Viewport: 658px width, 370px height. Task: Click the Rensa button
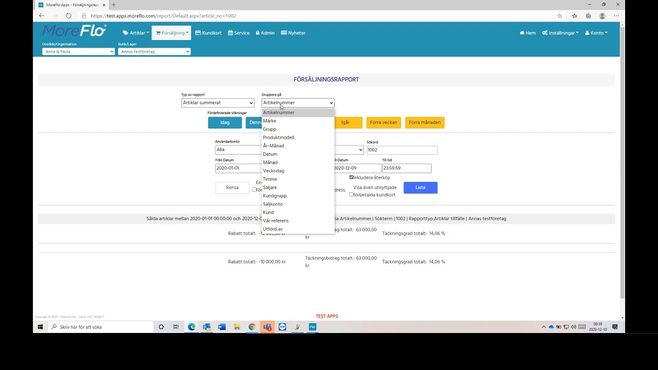click(232, 188)
